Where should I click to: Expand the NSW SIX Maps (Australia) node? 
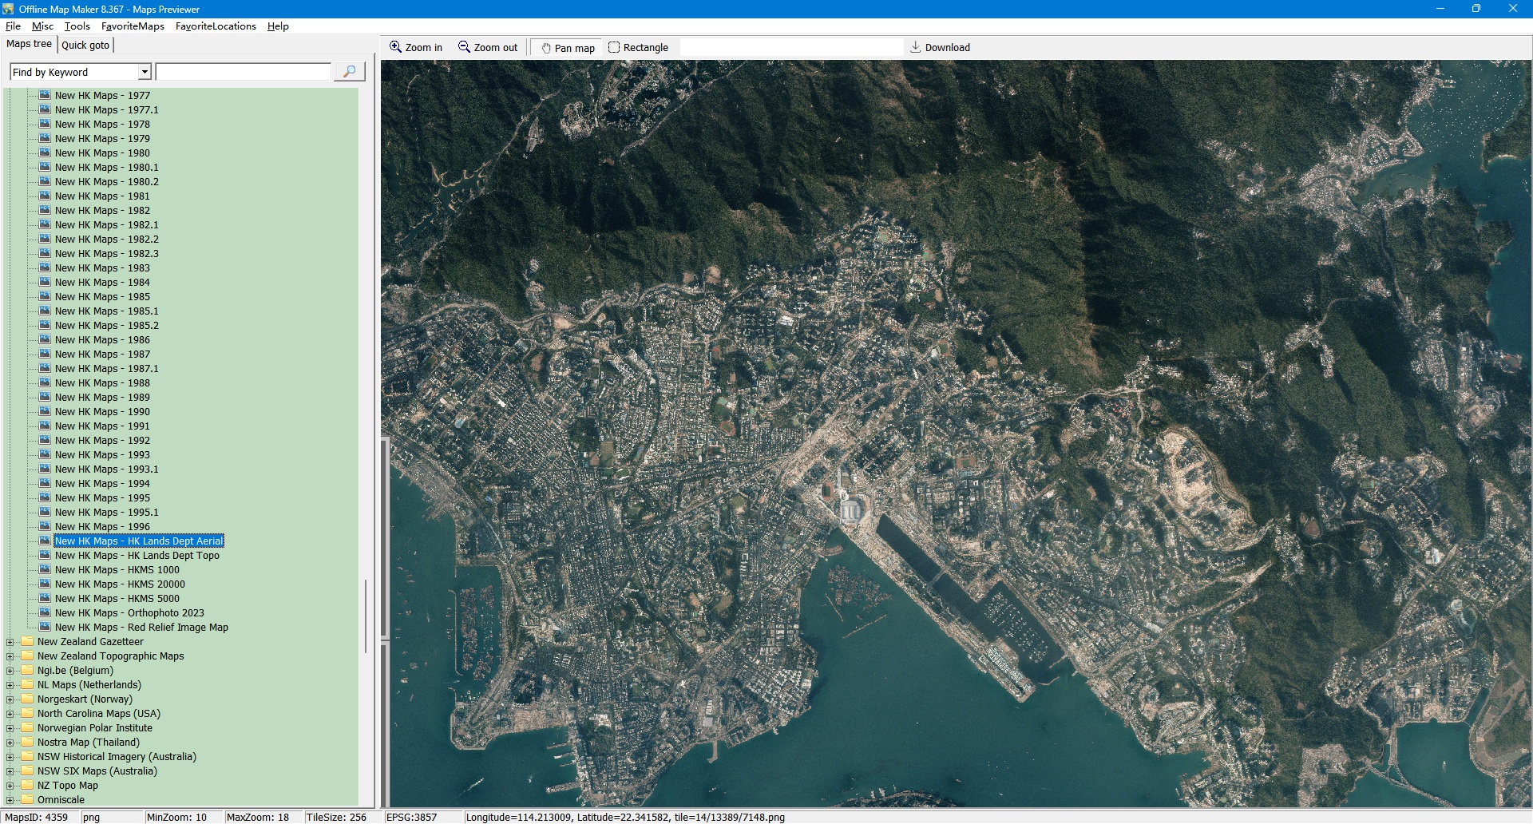10,771
